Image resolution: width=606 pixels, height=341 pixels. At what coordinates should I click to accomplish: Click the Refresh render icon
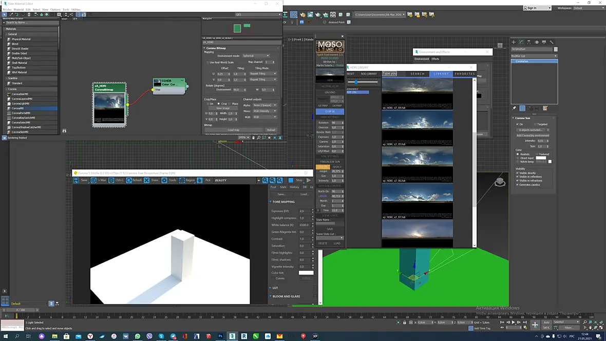(x=129, y=180)
